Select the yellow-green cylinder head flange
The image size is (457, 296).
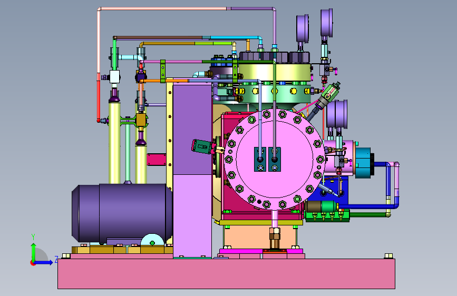pyautogui.click(x=274, y=72)
